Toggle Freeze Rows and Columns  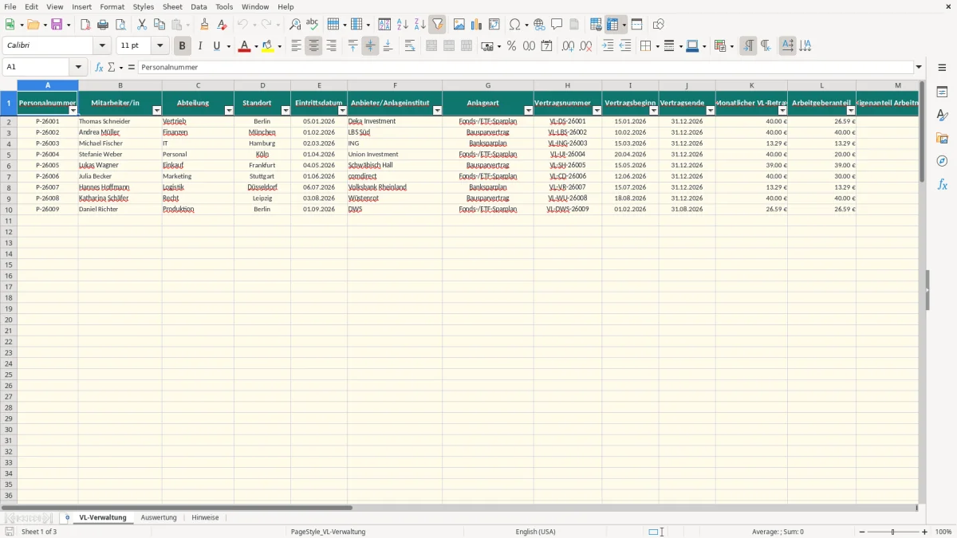[612, 25]
